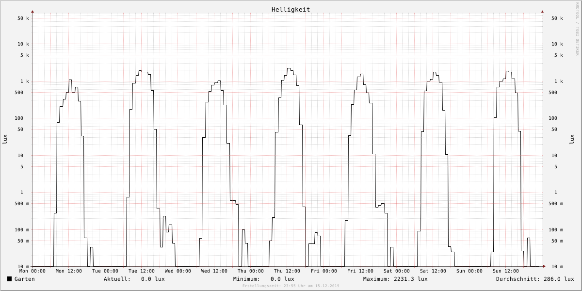Click the Sat 12:00 time axis label
This screenshot has height=291, width=582.
pos(433,271)
